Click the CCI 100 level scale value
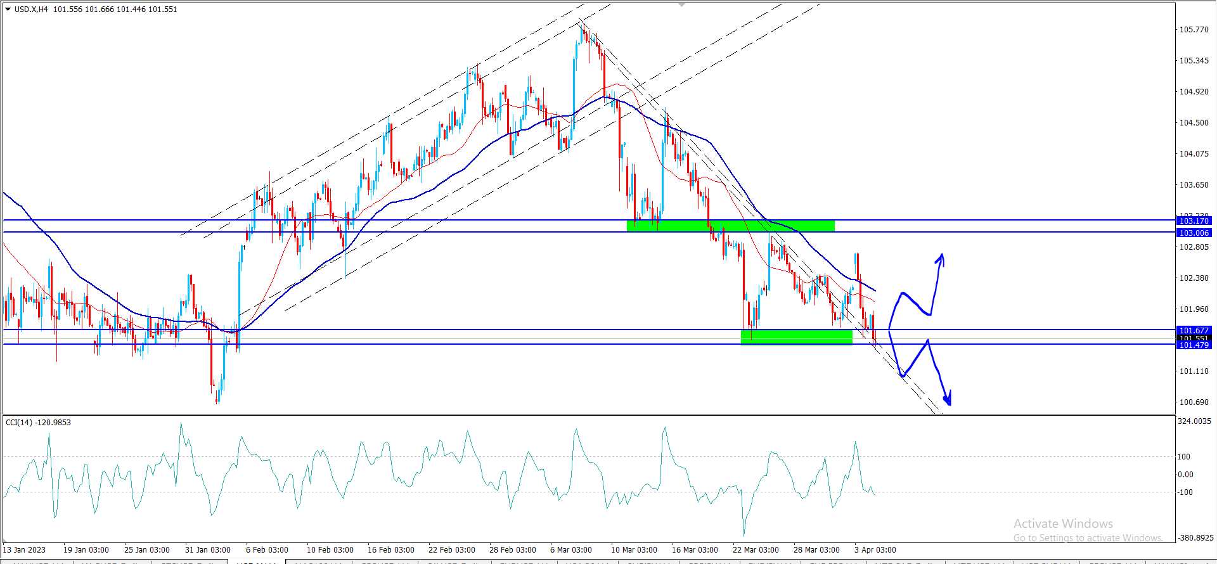The height and width of the screenshot is (564, 1217). 1184,457
